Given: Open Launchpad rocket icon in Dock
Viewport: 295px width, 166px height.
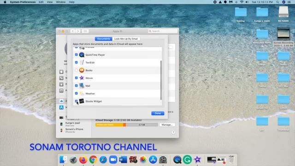Looking at the screenshot, I should [73, 160].
